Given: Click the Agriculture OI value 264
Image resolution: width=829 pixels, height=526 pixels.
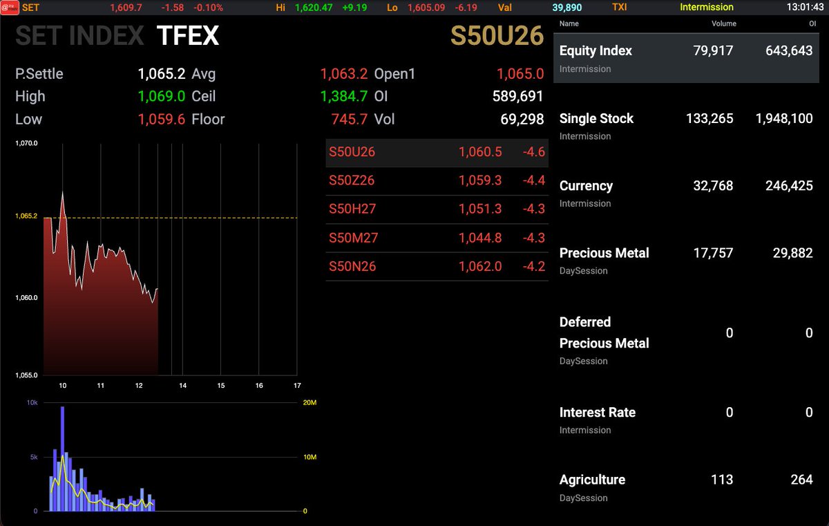Looking at the screenshot, I should [x=801, y=480].
